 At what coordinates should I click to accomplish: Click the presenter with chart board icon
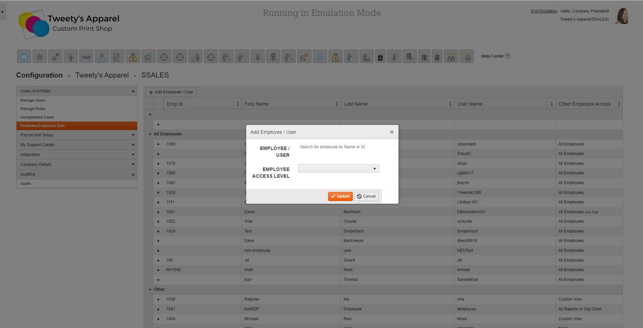(x=467, y=57)
